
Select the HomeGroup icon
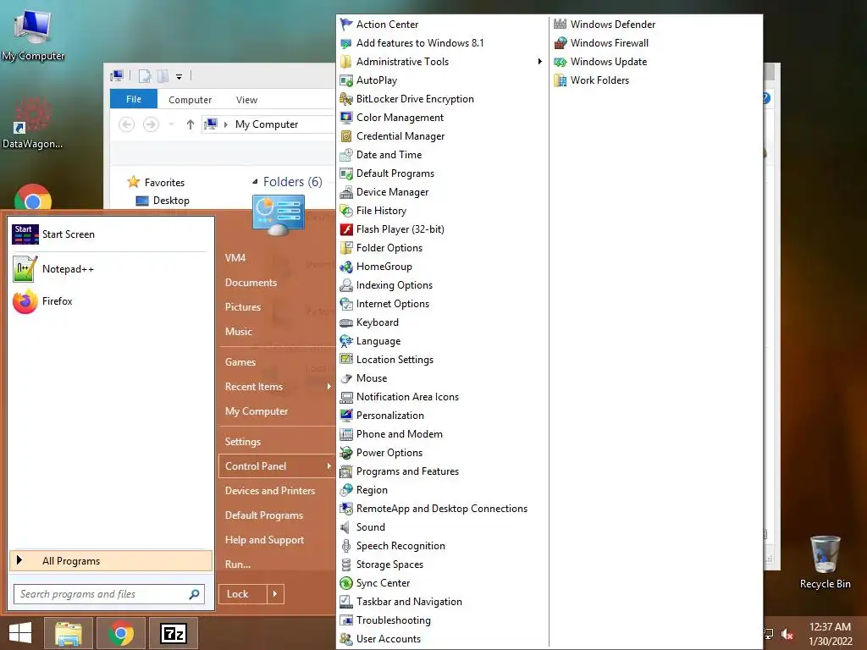click(346, 267)
